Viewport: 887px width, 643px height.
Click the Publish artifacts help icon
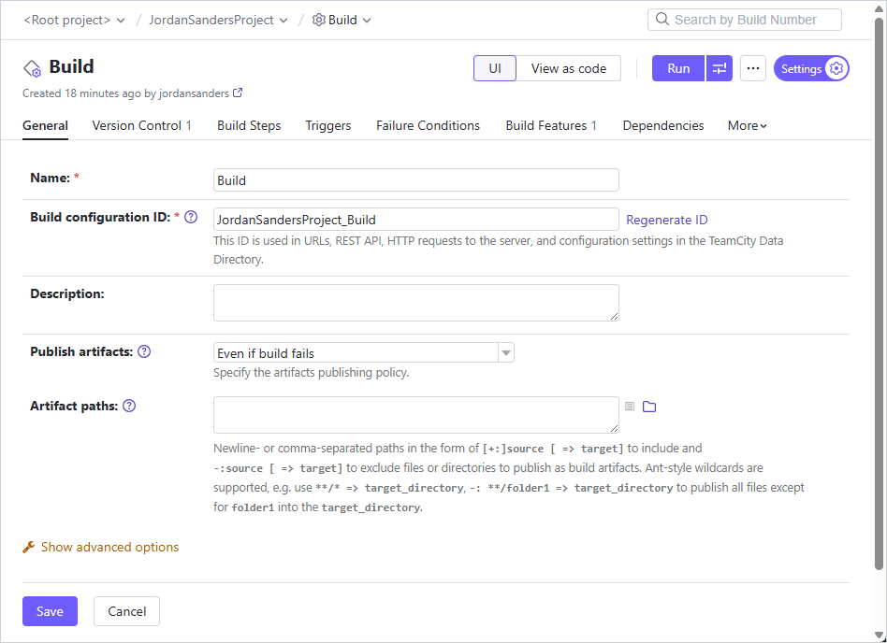144,351
